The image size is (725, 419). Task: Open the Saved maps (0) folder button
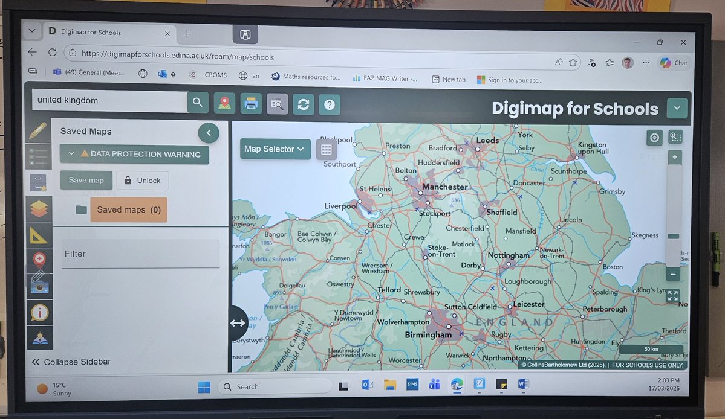coord(129,210)
